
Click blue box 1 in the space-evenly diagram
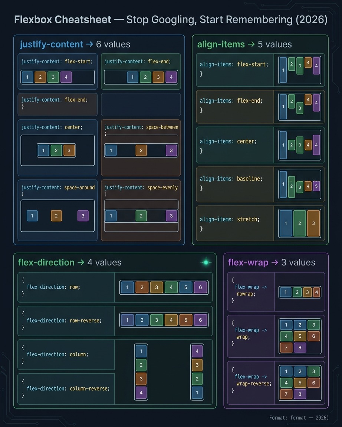pos(111,216)
